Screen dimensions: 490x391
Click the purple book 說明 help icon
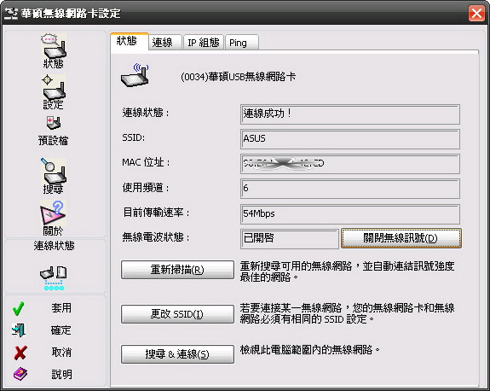20,374
